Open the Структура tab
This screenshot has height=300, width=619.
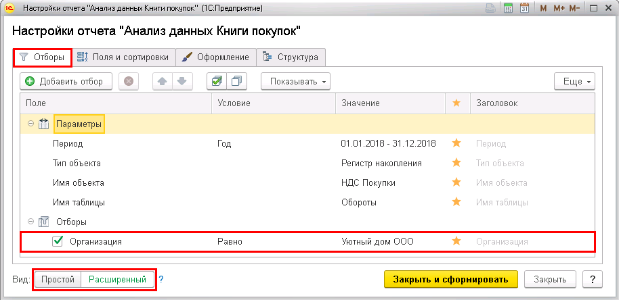[x=291, y=57]
